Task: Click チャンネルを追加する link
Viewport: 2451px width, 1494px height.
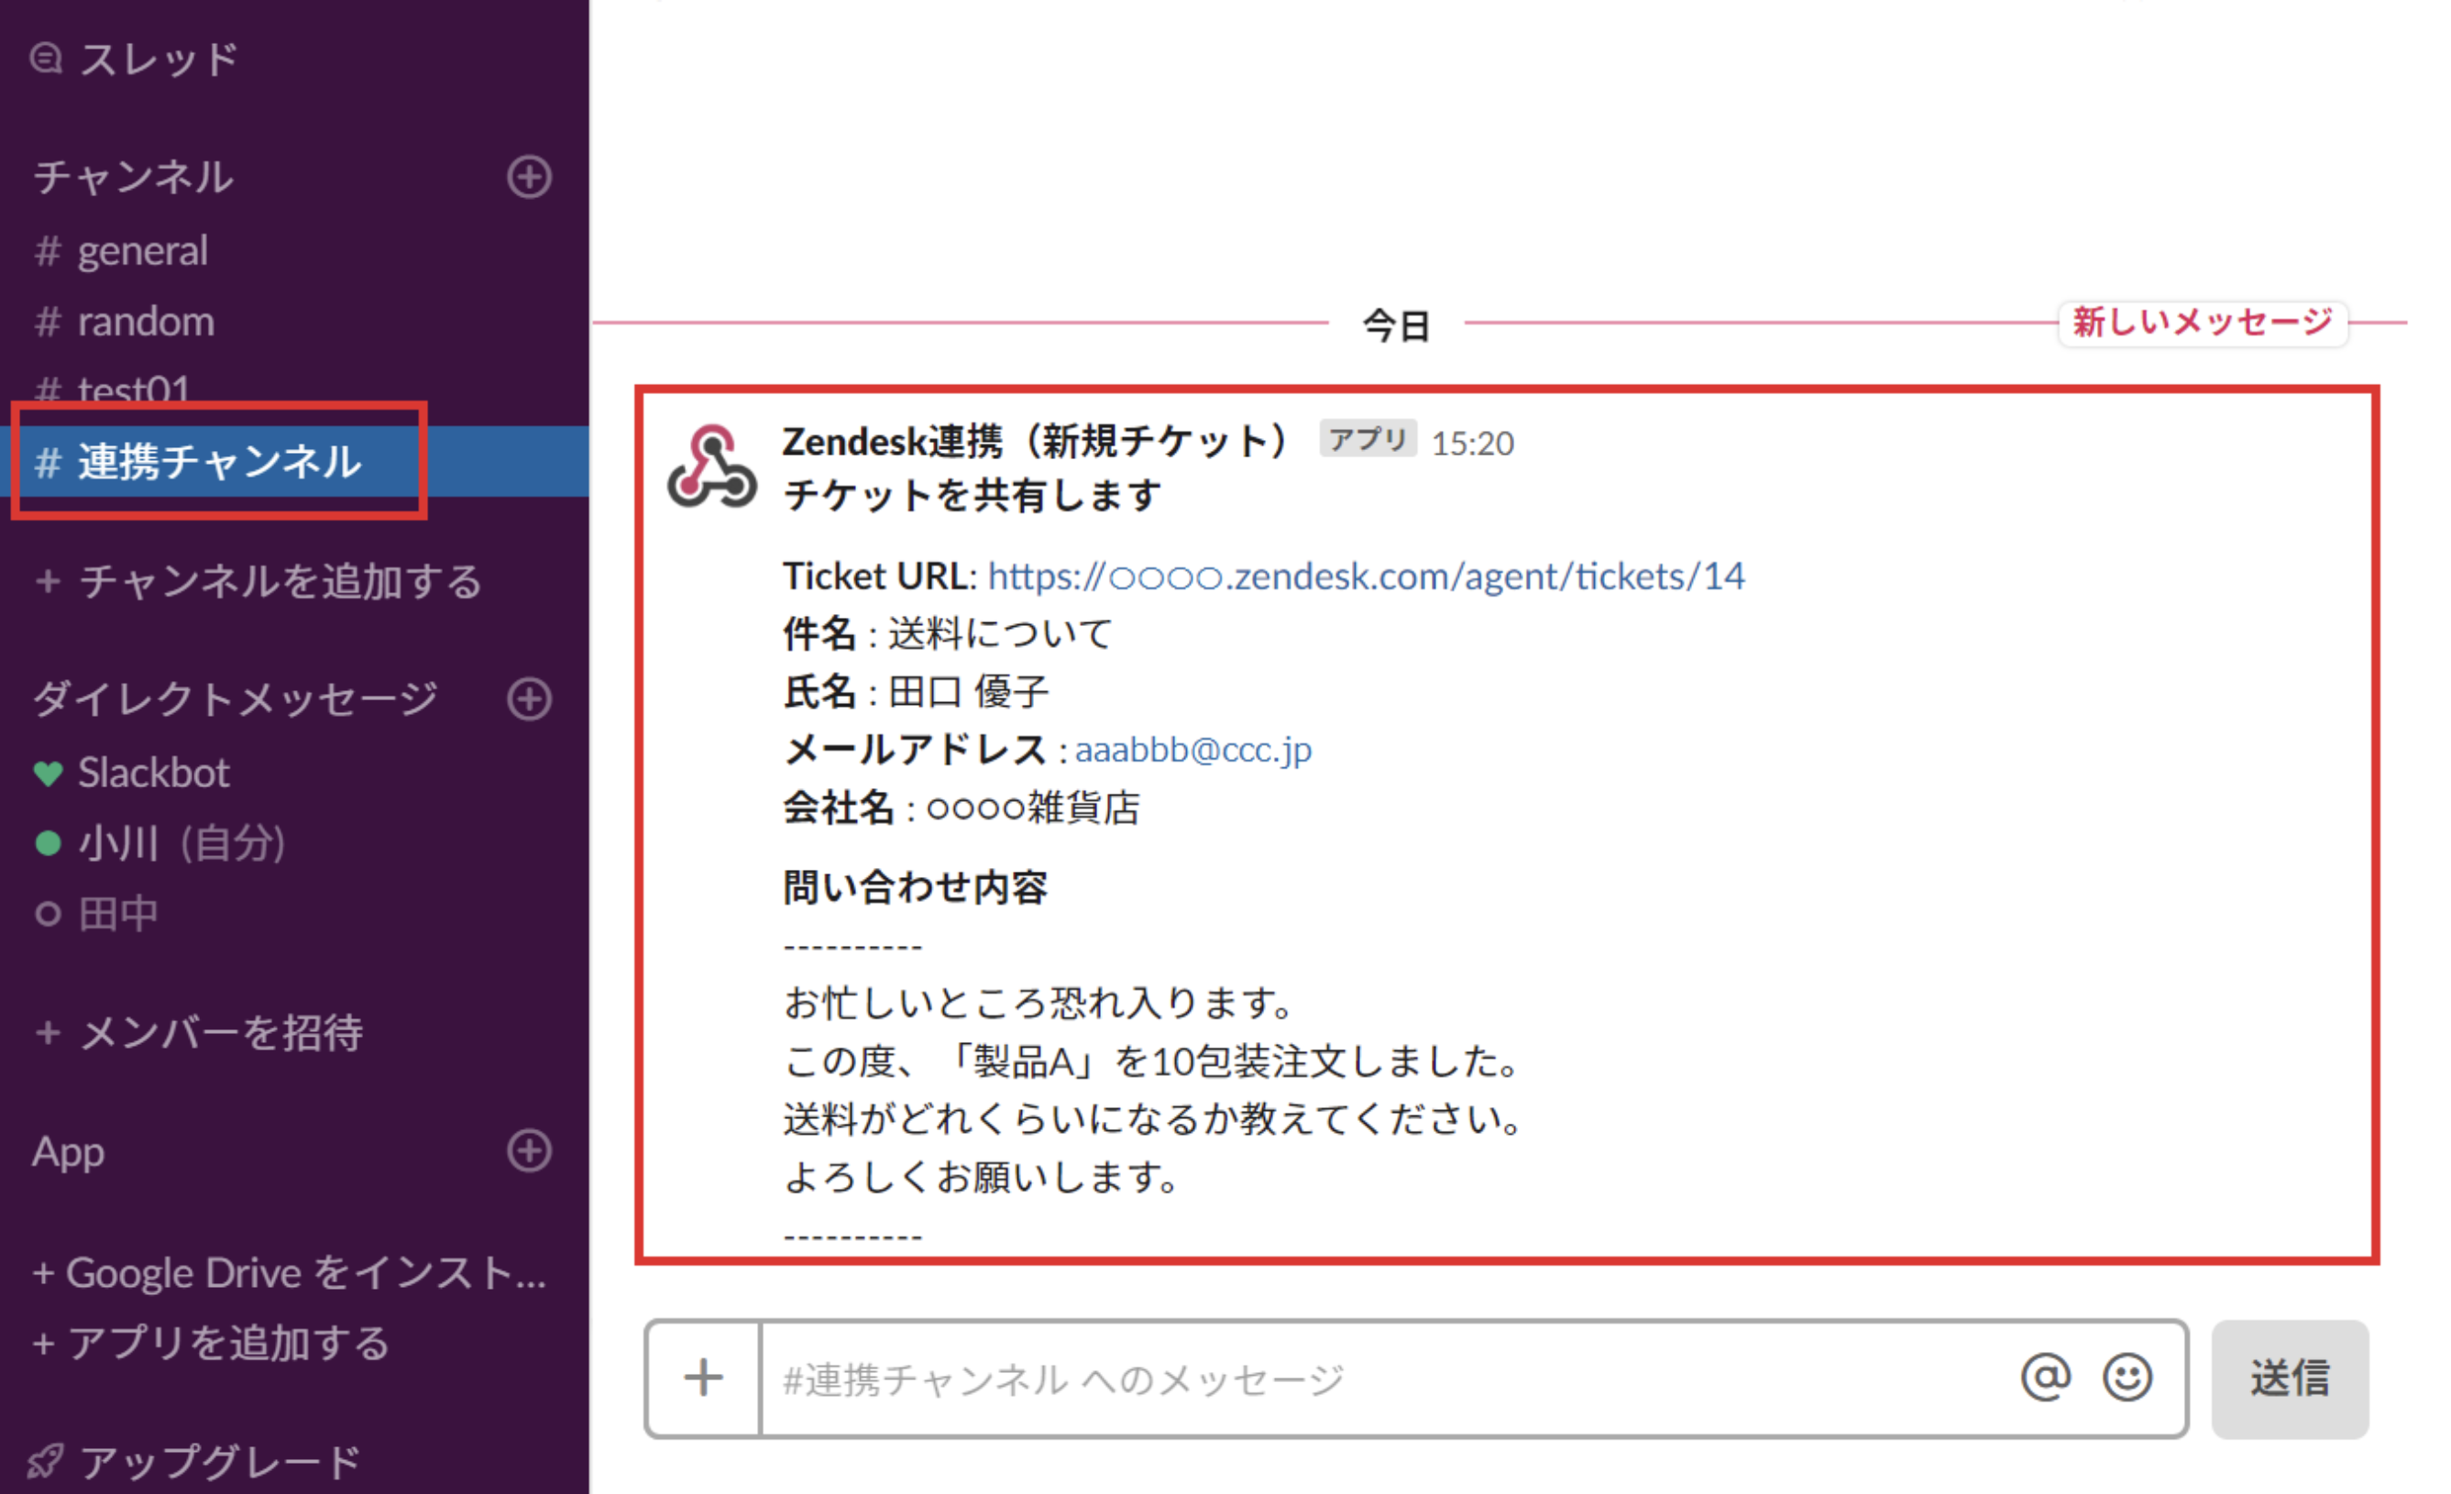Action: (258, 581)
